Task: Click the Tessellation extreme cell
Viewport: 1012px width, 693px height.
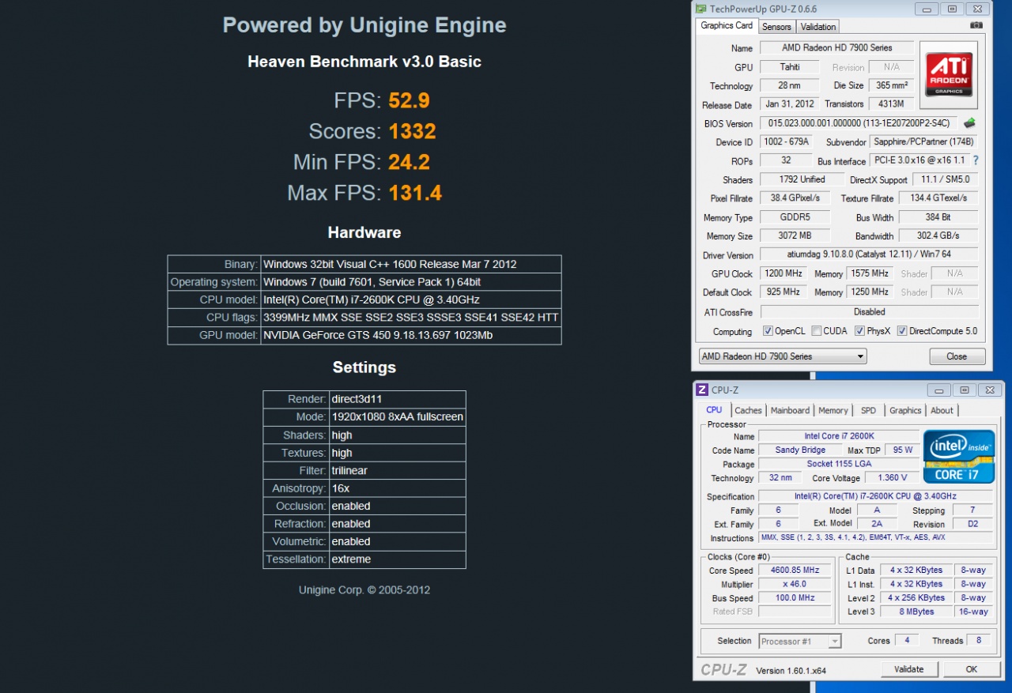Action: 397,559
